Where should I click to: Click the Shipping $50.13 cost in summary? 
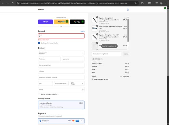(127, 66)
